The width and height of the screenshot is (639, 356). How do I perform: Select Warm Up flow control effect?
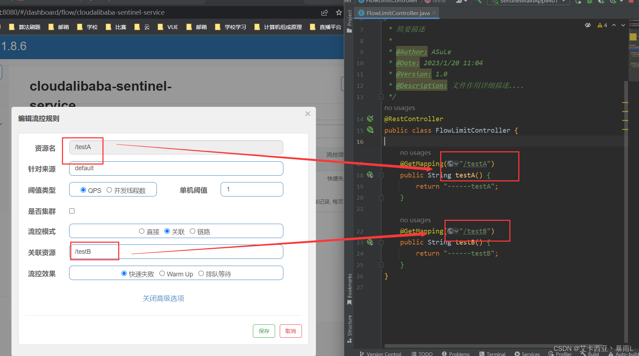pos(162,274)
